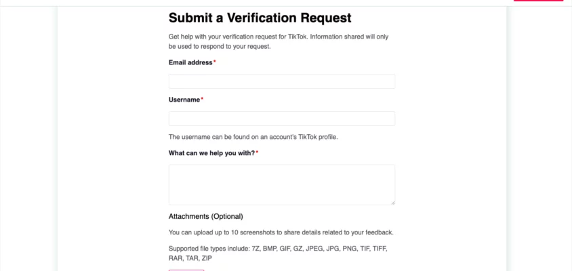
Task: Click the "RAR, TAR, ZIP" file types line
Action: tap(190, 258)
